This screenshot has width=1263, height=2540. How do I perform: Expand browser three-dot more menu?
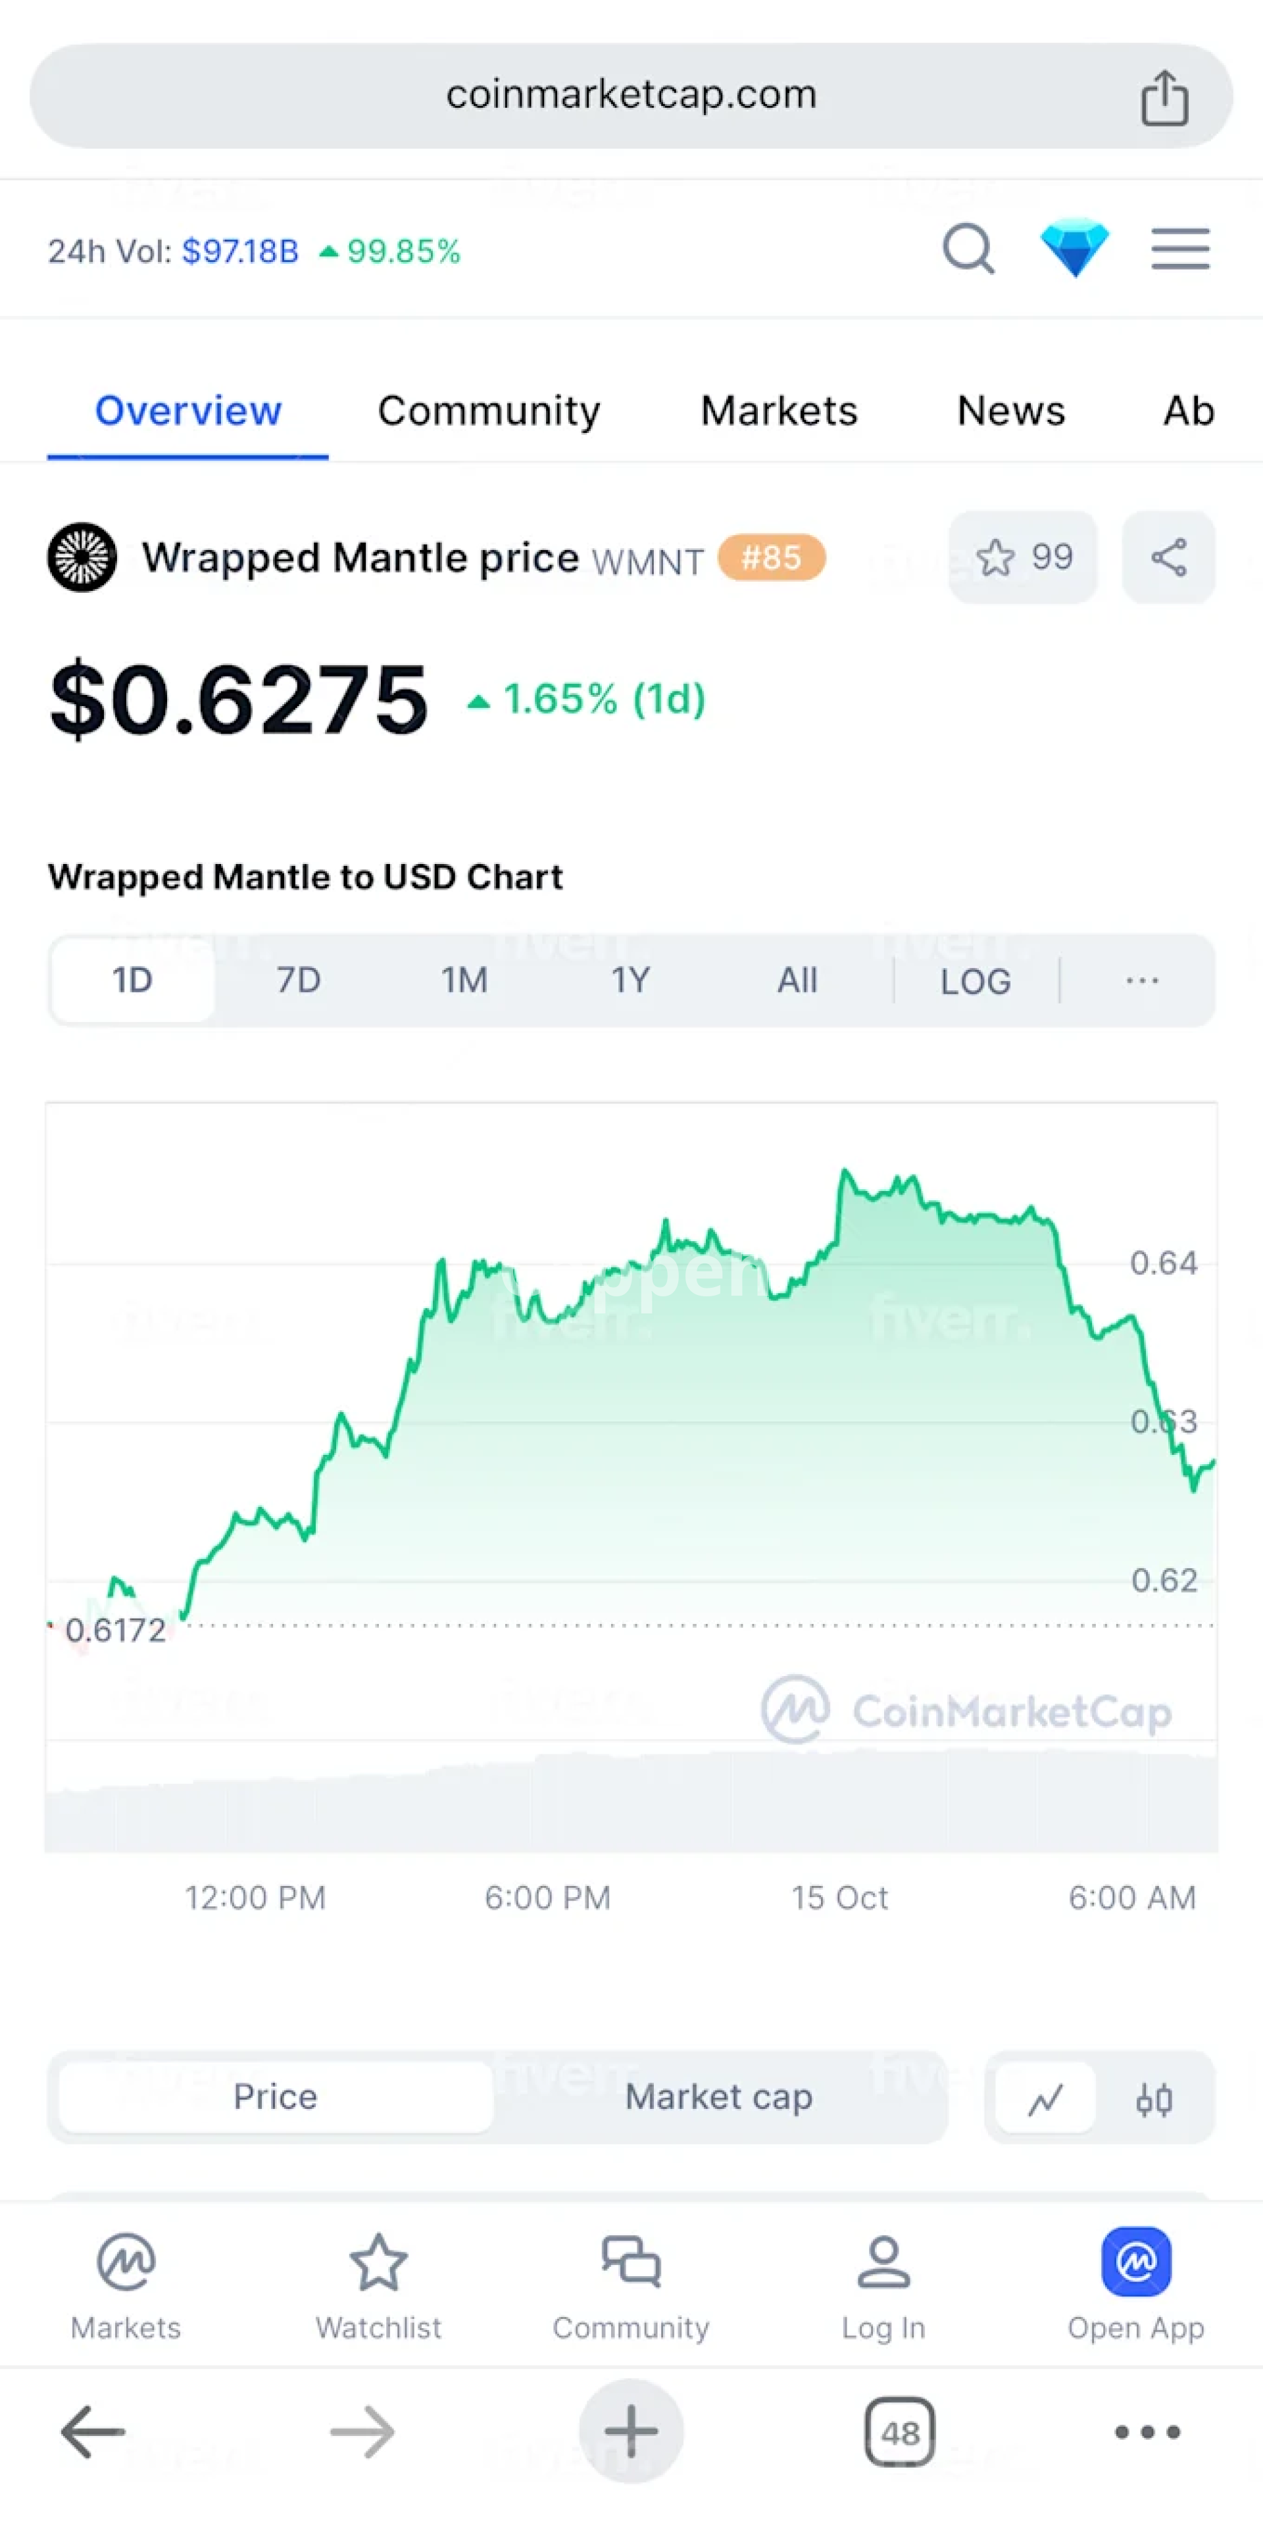click(1147, 2431)
